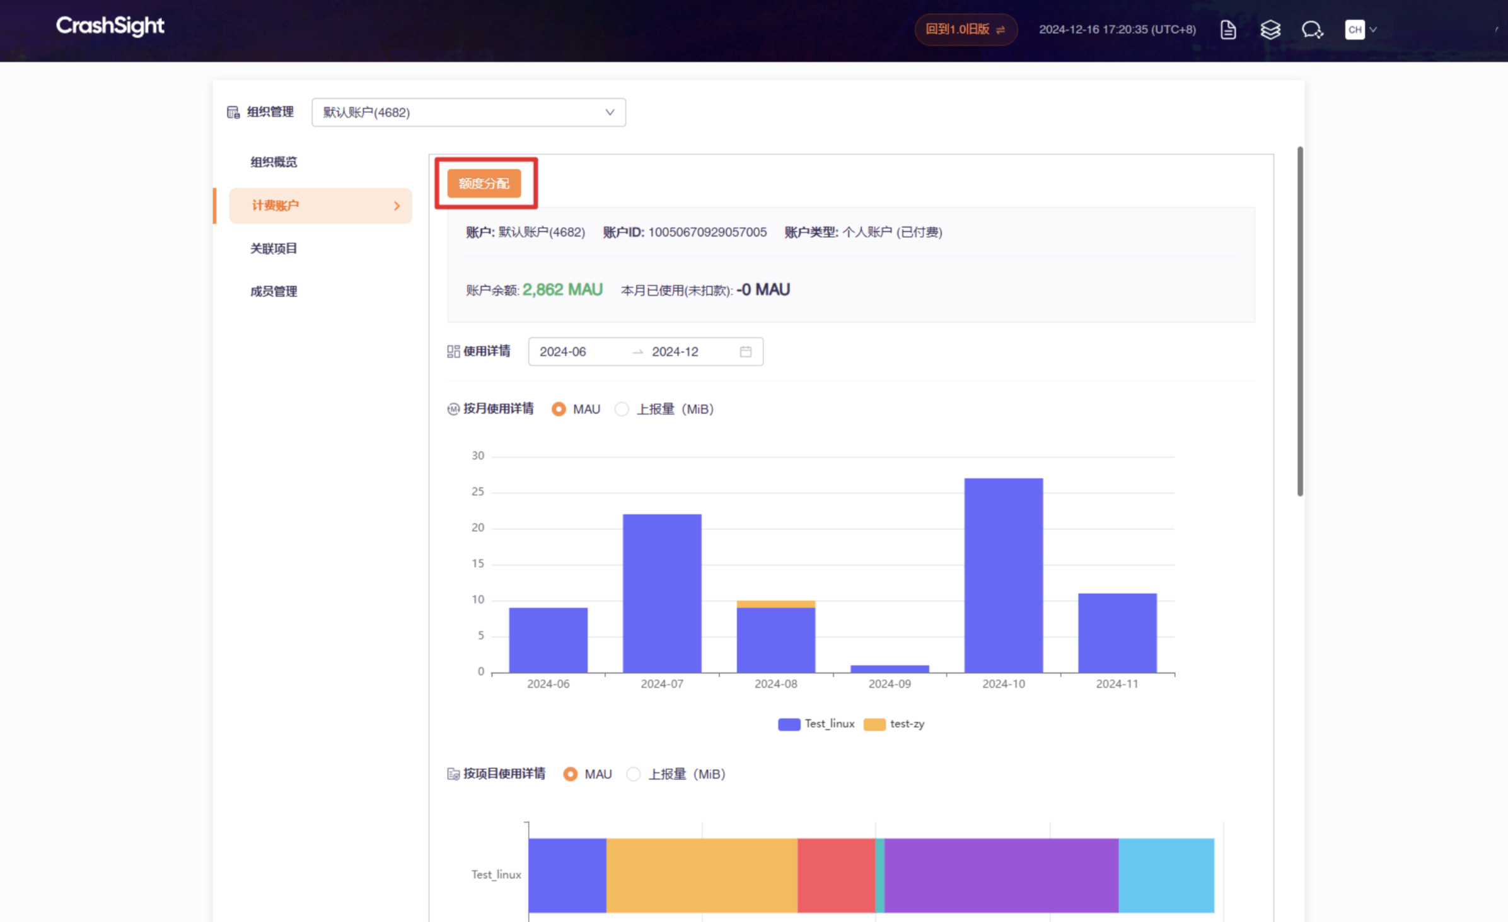Click the CrashSight logo
The width and height of the screenshot is (1508, 922).
[110, 26]
